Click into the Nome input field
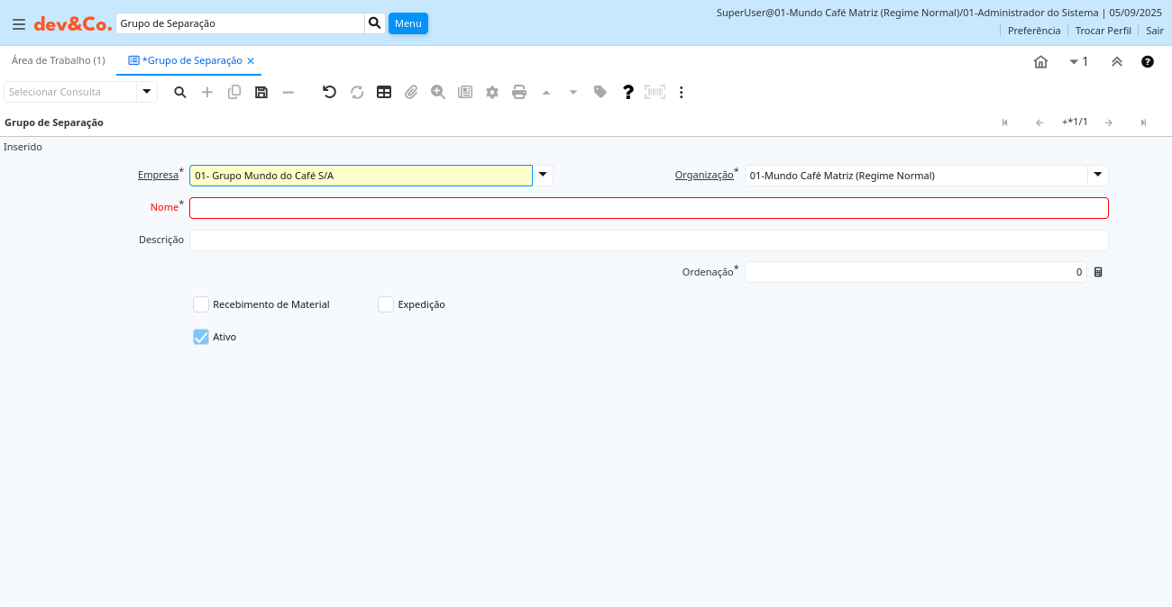The height and width of the screenshot is (607, 1172). [x=648, y=208]
